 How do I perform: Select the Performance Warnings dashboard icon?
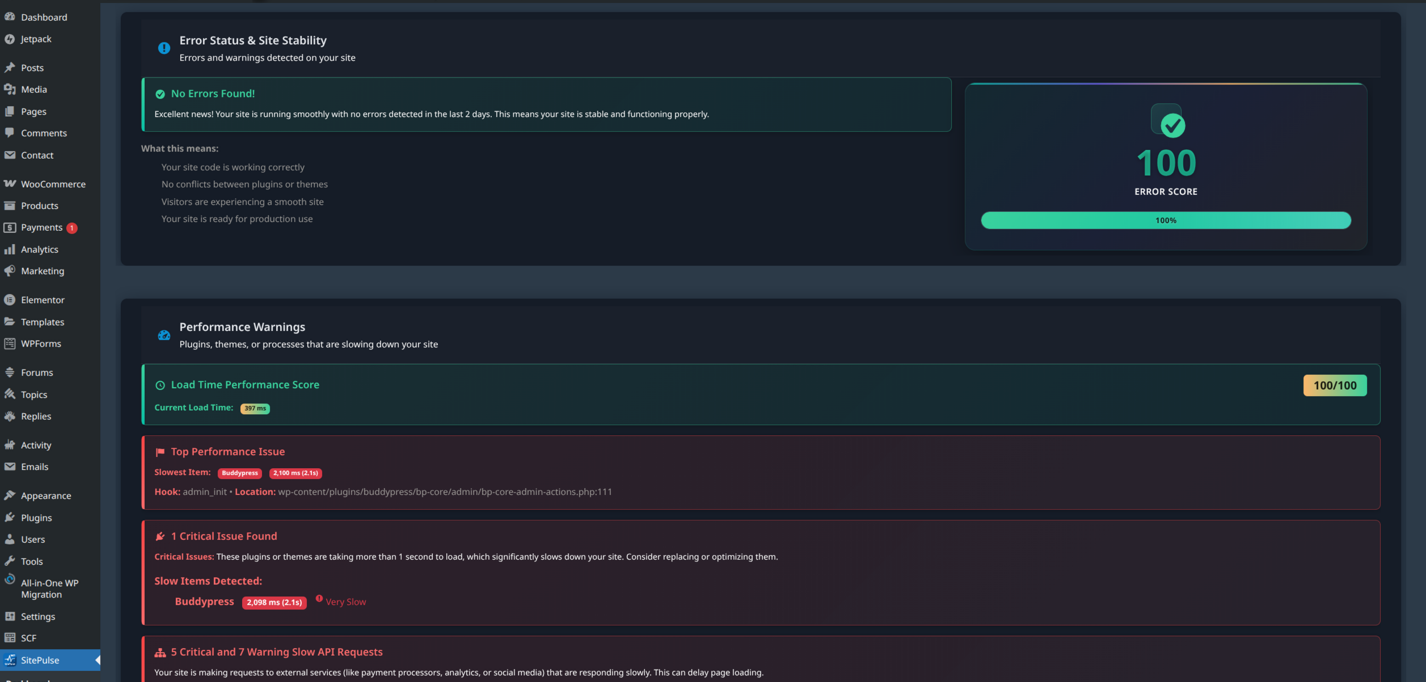[164, 334]
